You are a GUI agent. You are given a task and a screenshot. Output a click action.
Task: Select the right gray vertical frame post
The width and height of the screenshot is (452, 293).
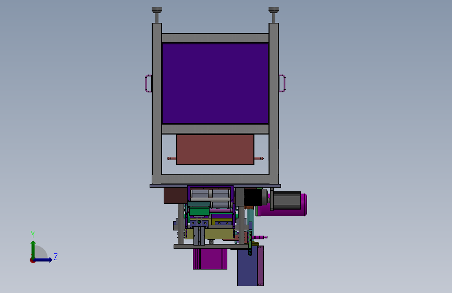tap(274, 103)
